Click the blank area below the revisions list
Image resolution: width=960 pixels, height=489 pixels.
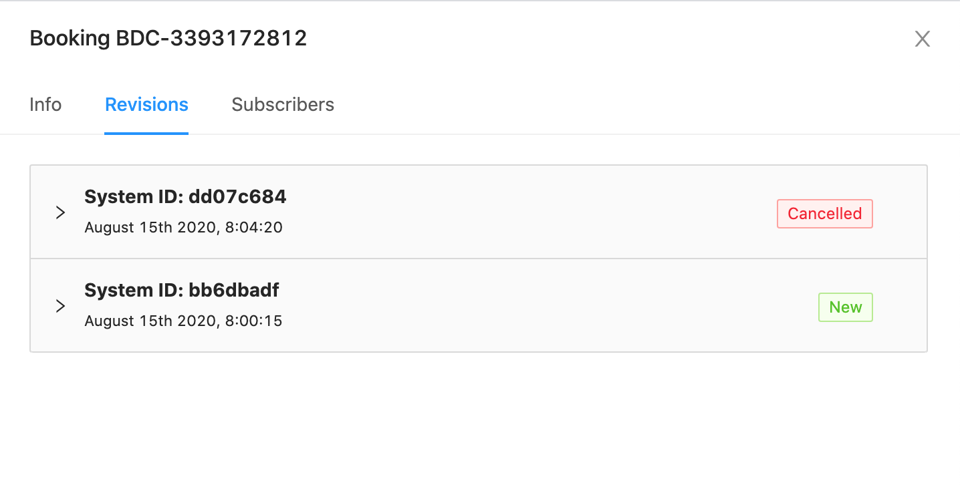tap(479, 421)
